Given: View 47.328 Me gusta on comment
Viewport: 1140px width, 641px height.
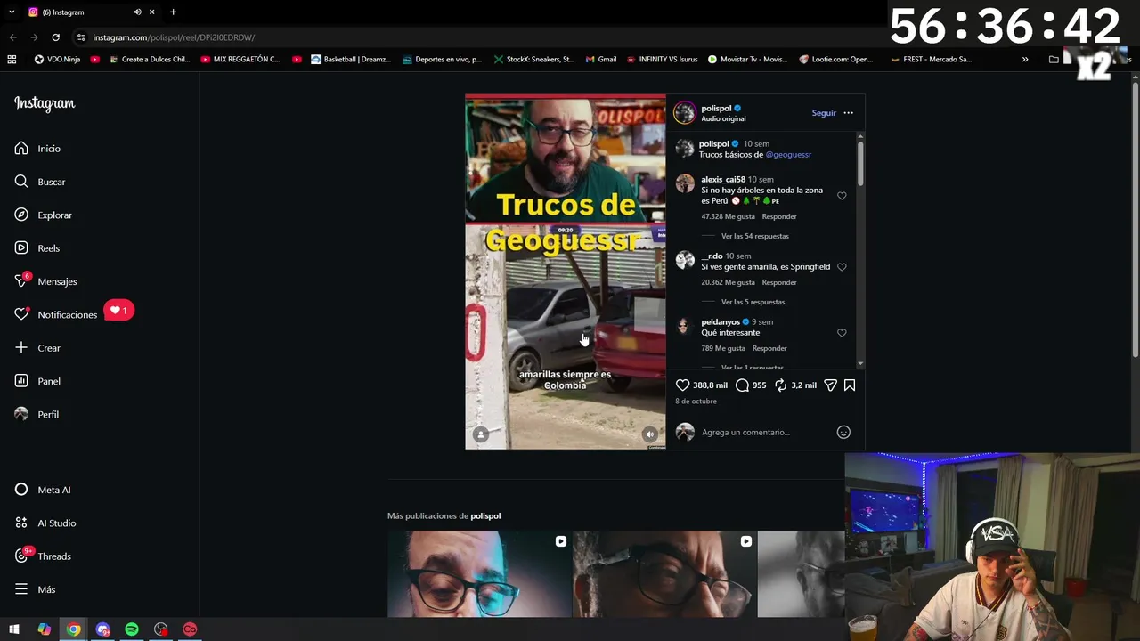Looking at the screenshot, I should click(728, 216).
